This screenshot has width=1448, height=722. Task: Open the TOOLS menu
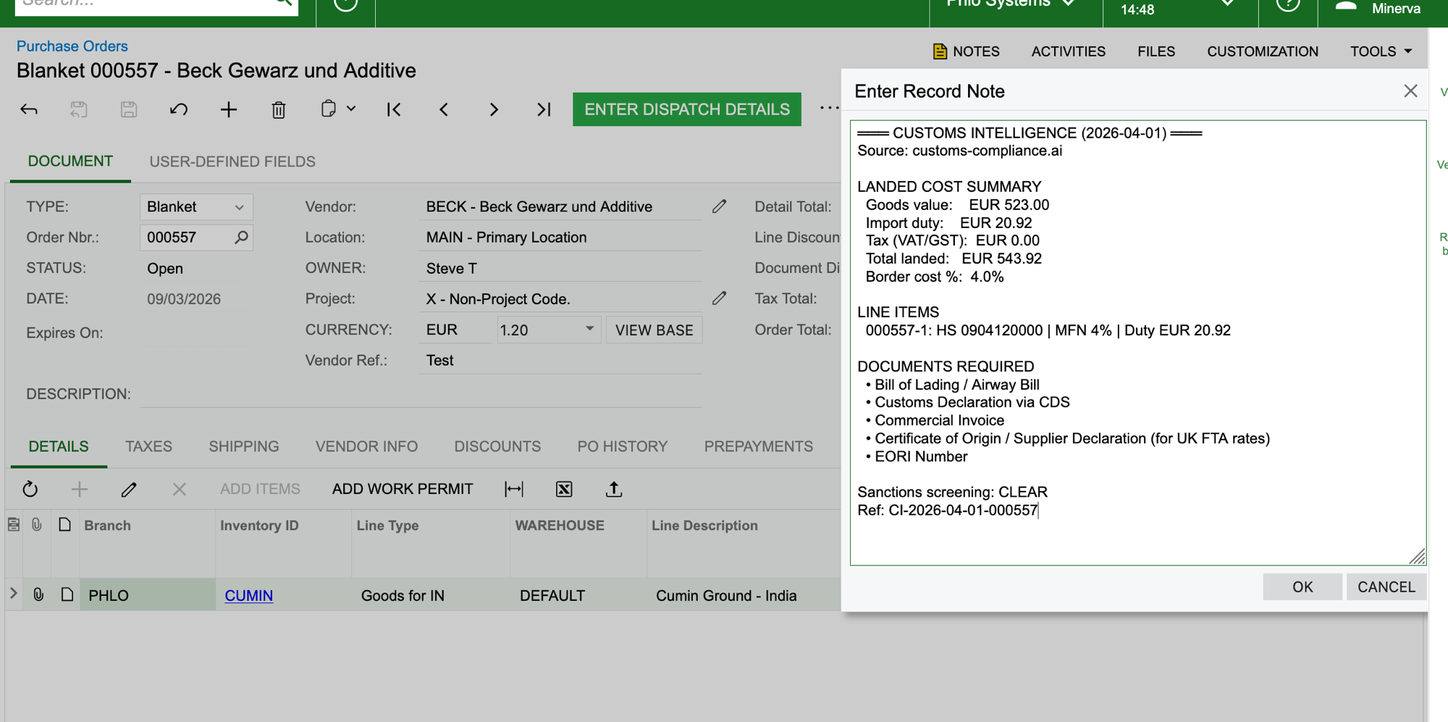(1379, 51)
